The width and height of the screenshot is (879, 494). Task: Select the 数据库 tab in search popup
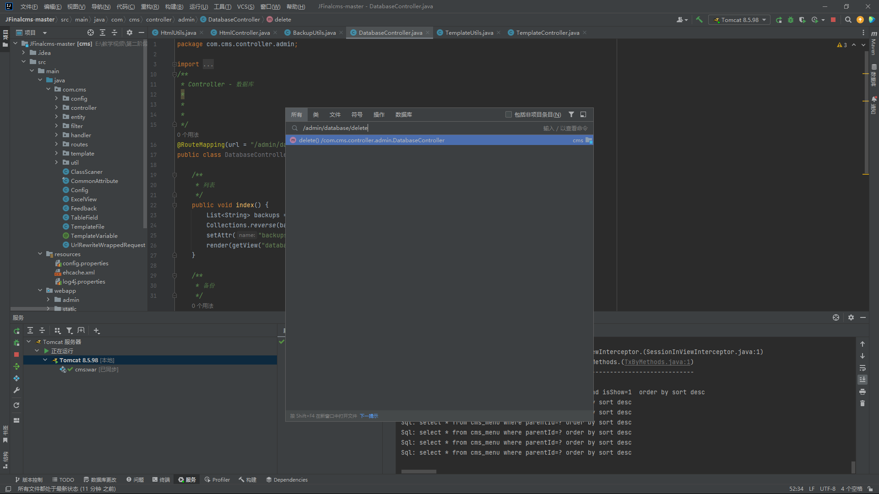tap(404, 114)
